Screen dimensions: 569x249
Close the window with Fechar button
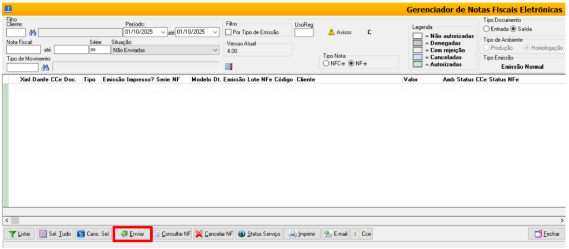[x=547, y=234]
